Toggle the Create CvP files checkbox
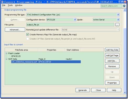The image size is (128, 99). tap(28, 39)
